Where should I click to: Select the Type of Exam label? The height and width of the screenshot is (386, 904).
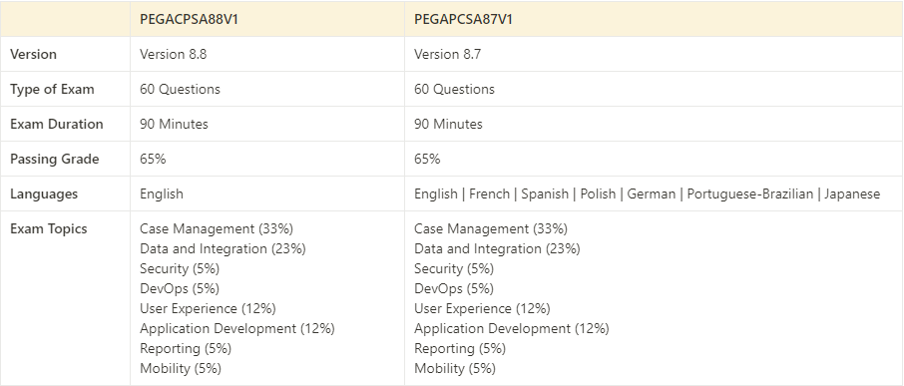pos(53,90)
